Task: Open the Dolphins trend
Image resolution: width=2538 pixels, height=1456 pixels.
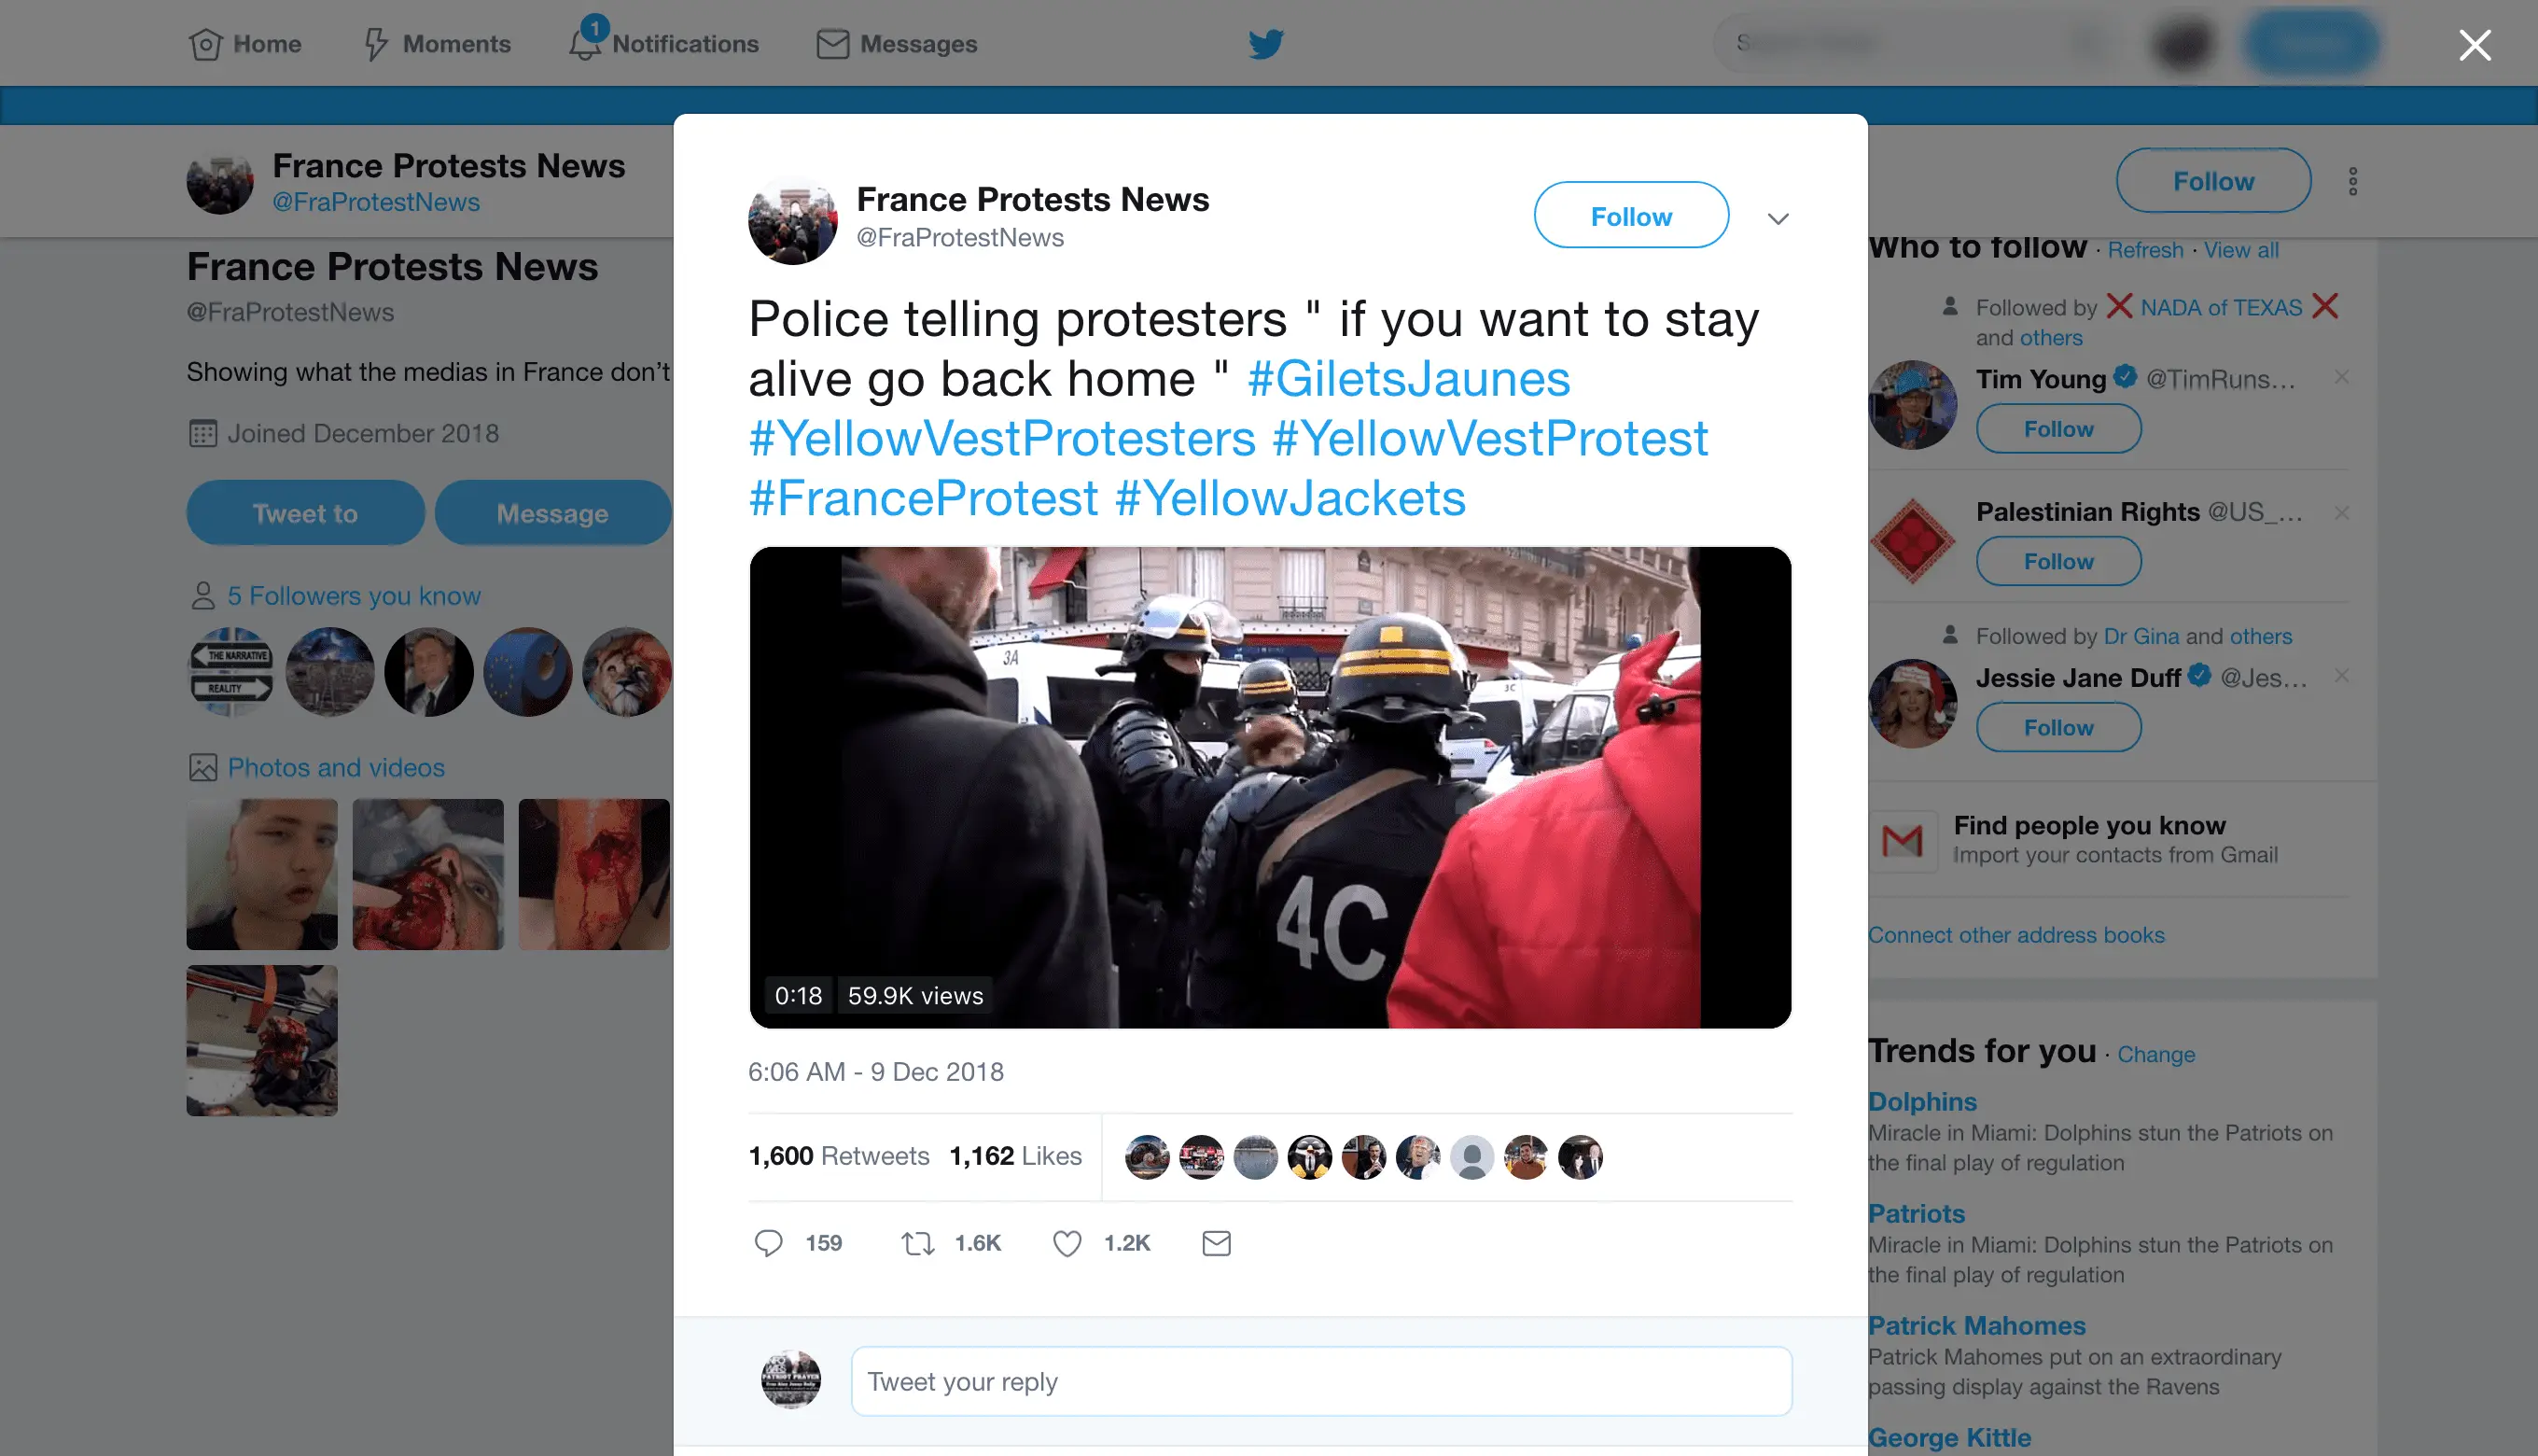Action: tap(1921, 1101)
